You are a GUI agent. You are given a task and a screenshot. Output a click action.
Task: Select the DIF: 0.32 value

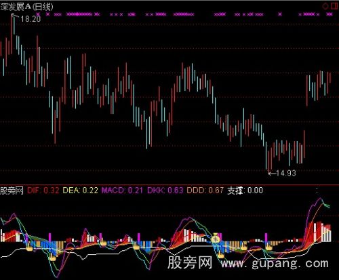click(43, 191)
